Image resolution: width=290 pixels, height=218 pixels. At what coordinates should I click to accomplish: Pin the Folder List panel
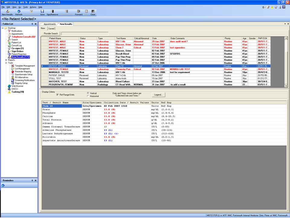tap(32, 24)
